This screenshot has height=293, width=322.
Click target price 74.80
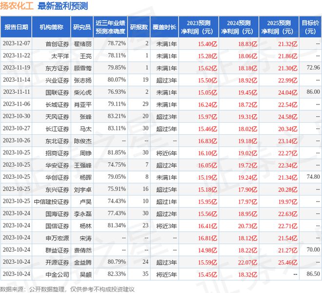point(313,177)
